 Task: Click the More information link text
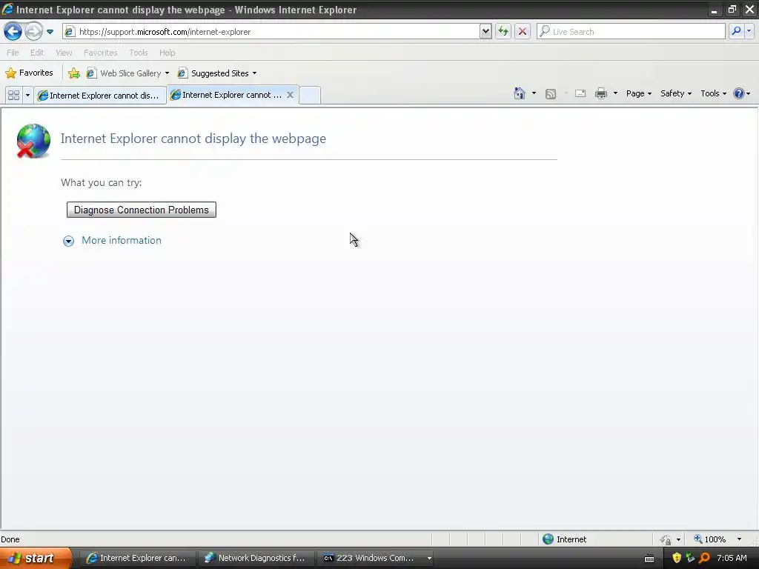pos(122,241)
